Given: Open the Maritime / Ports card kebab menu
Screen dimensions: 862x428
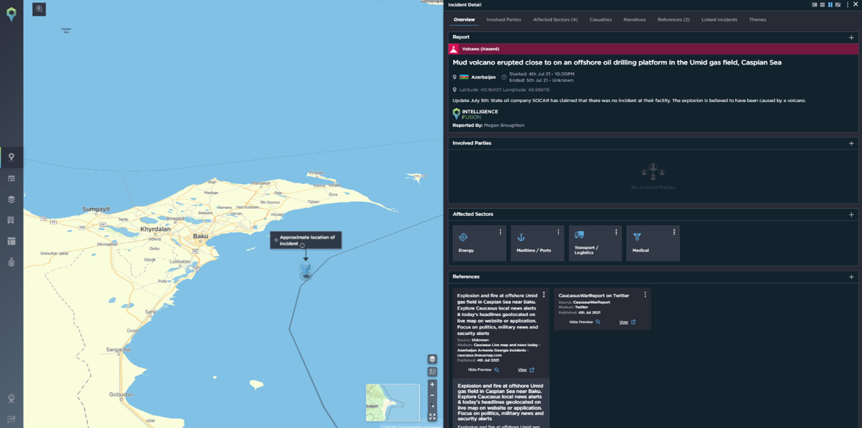Looking at the screenshot, I should pyautogui.click(x=558, y=232).
